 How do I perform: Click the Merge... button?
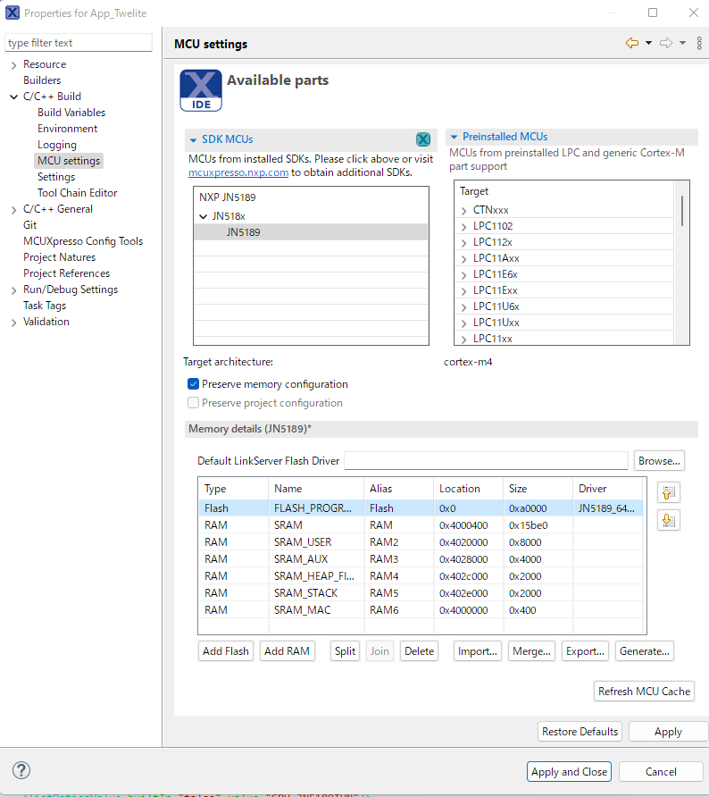tap(531, 651)
